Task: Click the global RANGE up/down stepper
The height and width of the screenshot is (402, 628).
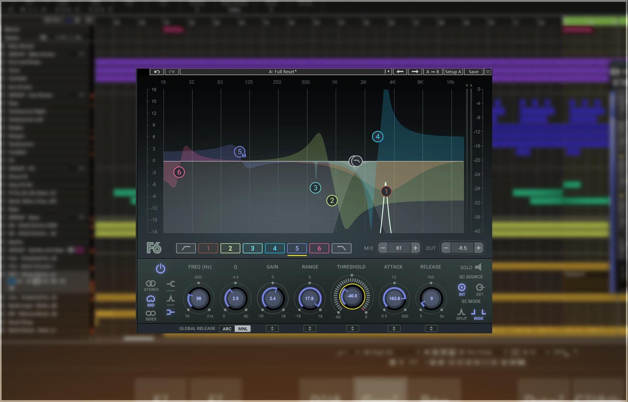Action: [x=310, y=328]
